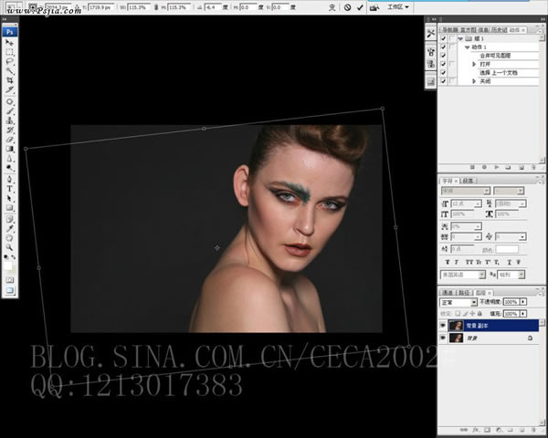Image resolution: width=548 pixels, height=438 pixels.
Task: Select the Gradient tool
Action: point(9,149)
